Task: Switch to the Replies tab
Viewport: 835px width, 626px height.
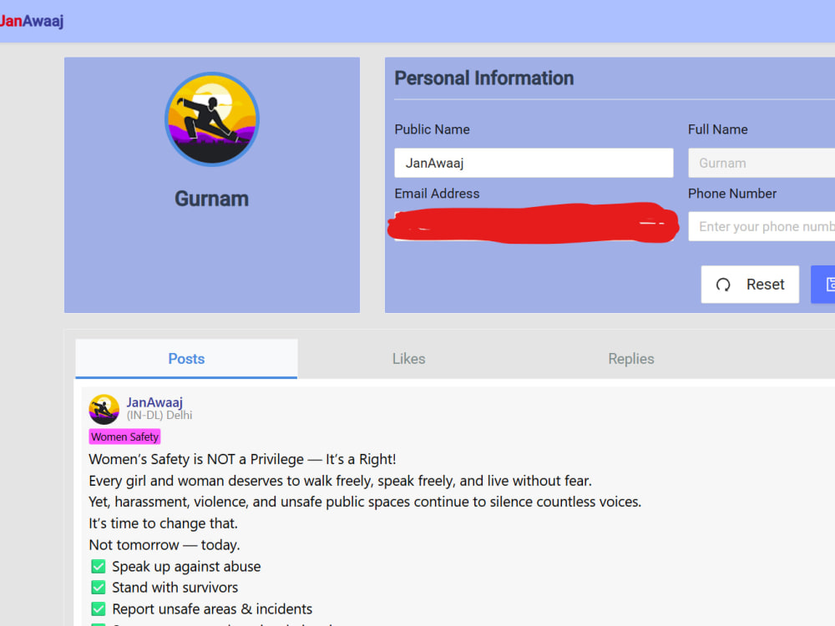Action: coord(631,359)
